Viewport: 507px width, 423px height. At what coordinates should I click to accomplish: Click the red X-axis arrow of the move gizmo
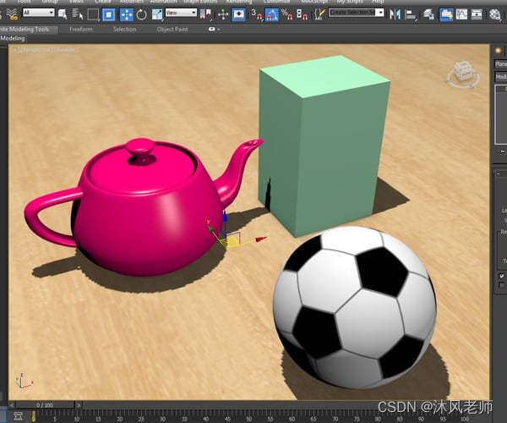coord(262,239)
